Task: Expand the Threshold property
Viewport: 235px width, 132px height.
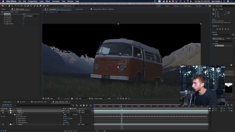Action: tap(3, 18)
